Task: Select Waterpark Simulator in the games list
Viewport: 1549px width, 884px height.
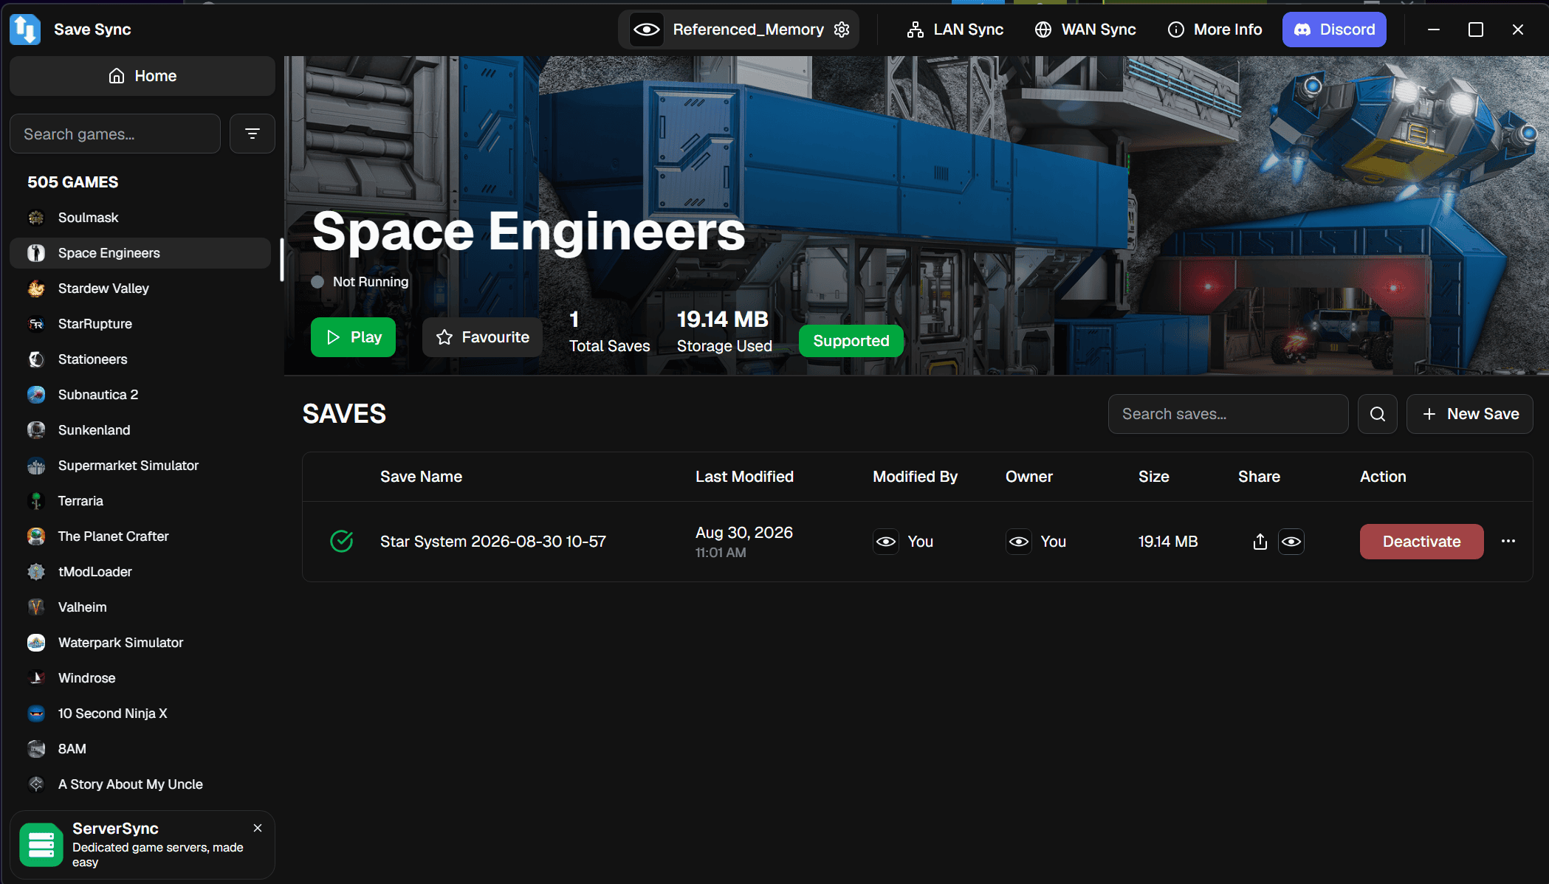Action: pos(140,643)
